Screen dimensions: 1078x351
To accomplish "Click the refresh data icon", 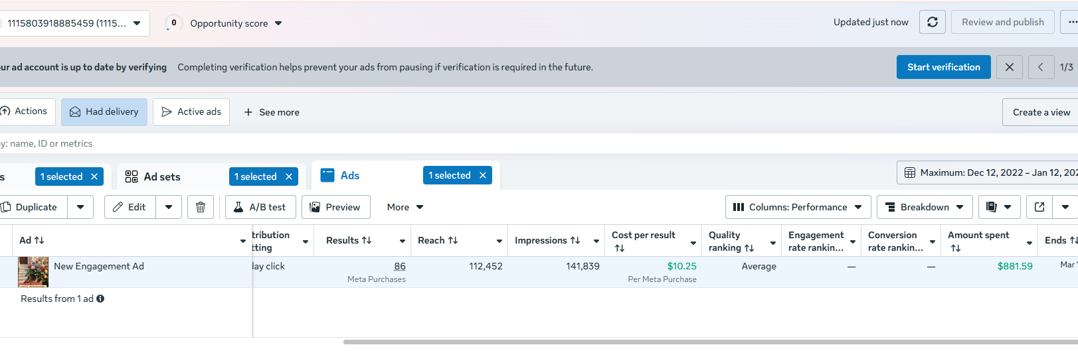I will tap(932, 22).
